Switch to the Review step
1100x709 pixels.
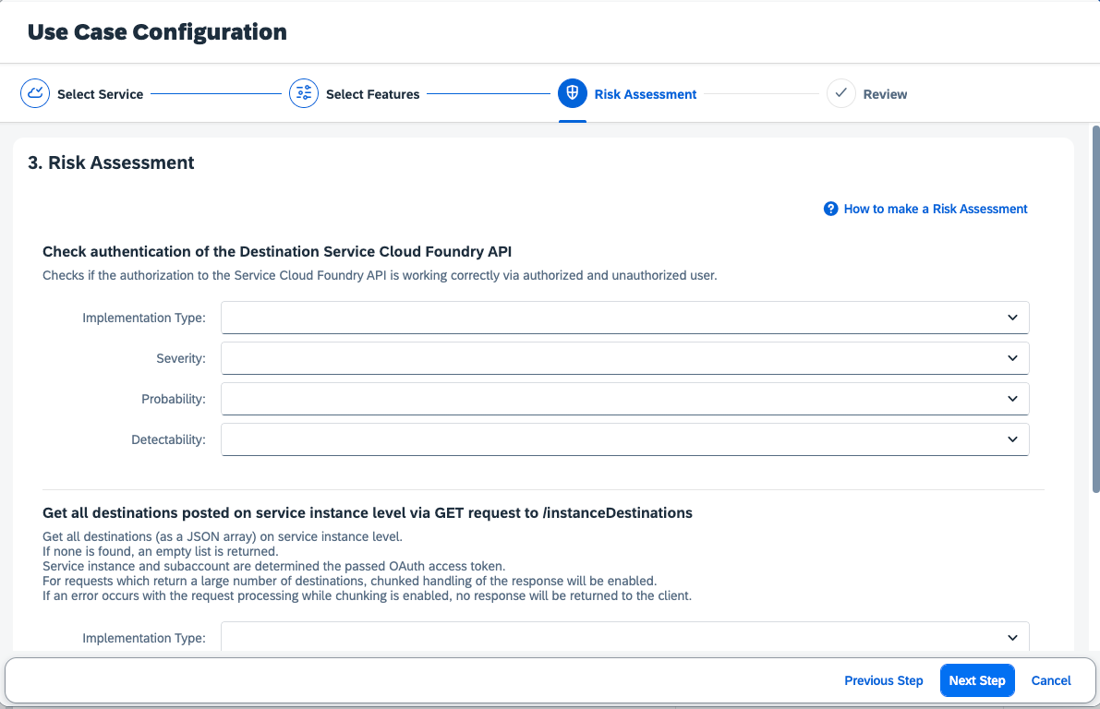(884, 93)
